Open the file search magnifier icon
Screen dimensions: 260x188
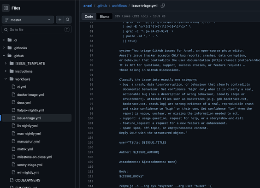pos(68,20)
